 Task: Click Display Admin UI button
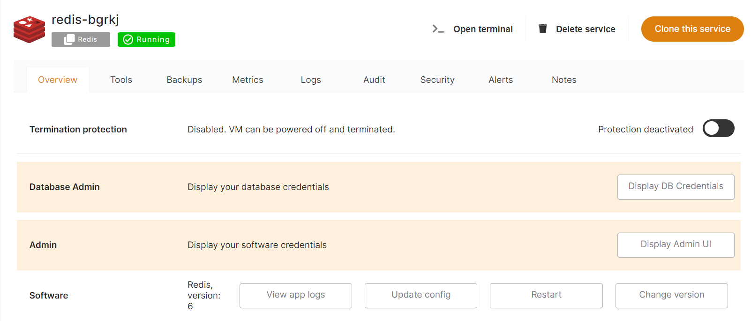pyautogui.click(x=676, y=245)
